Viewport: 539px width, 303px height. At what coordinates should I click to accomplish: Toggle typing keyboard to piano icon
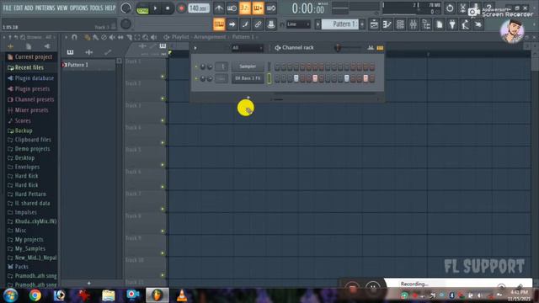pos(219,24)
